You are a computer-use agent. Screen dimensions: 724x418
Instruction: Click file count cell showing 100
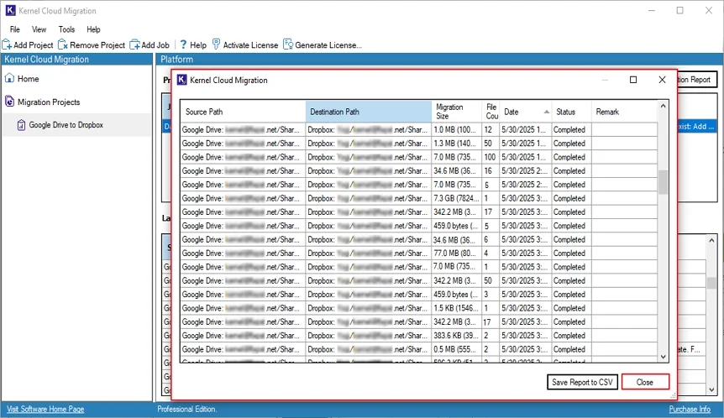tap(491, 157)
